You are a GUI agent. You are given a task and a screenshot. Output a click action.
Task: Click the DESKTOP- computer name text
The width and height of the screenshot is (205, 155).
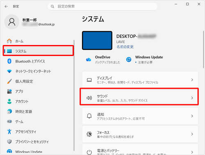pyautogui.click(x=136, y=36)
